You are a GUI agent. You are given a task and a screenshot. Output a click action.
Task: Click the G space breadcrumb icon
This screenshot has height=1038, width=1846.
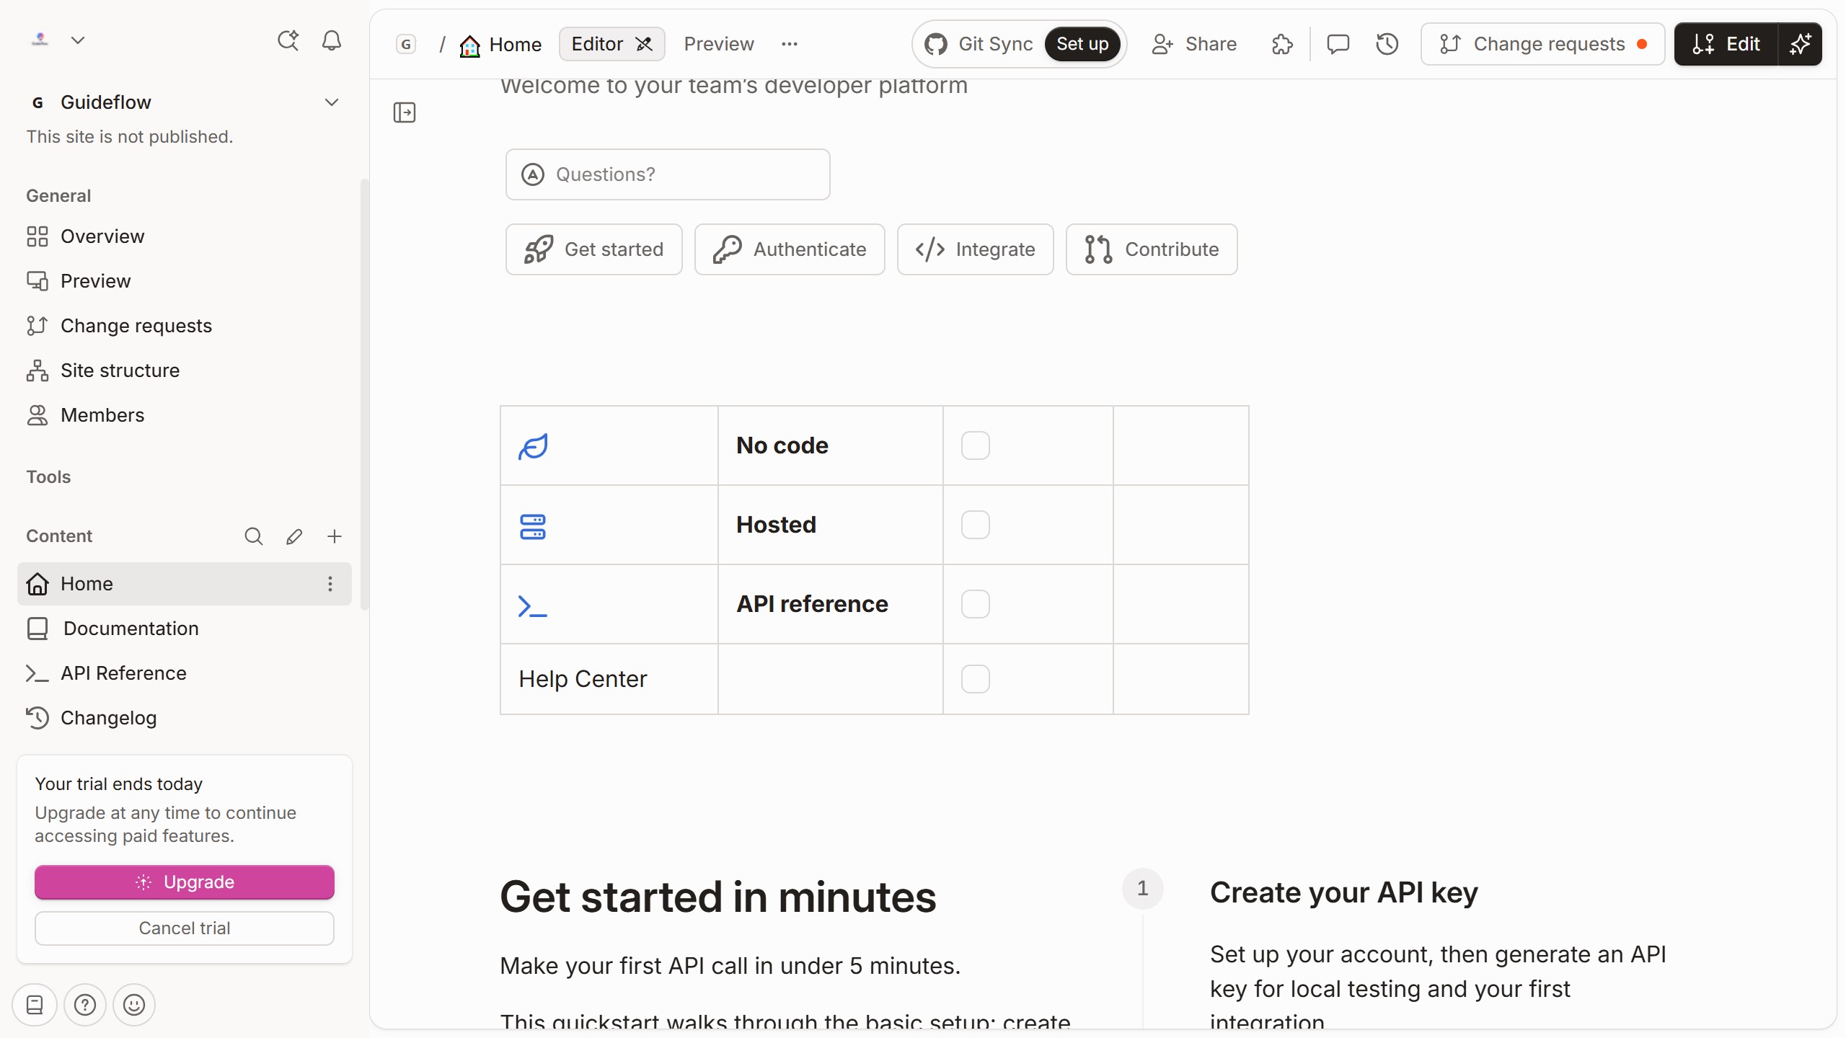coord(407,45)
